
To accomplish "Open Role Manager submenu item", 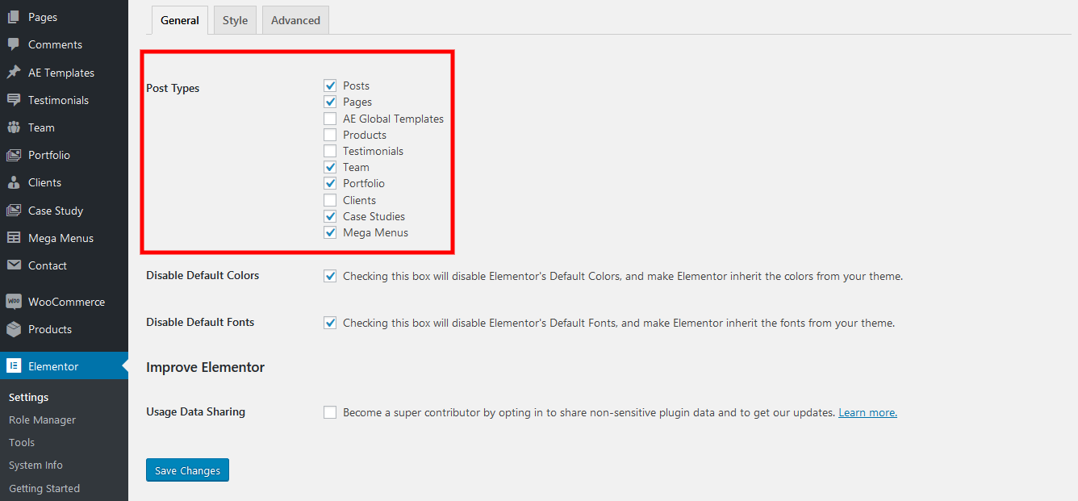I will (42, 420).
